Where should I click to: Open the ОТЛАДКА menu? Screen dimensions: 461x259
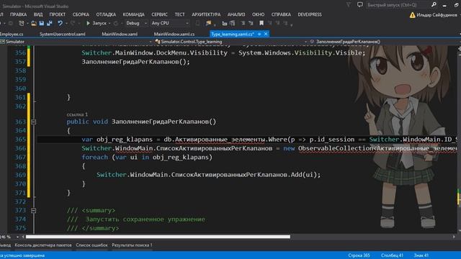pos(106,14)
